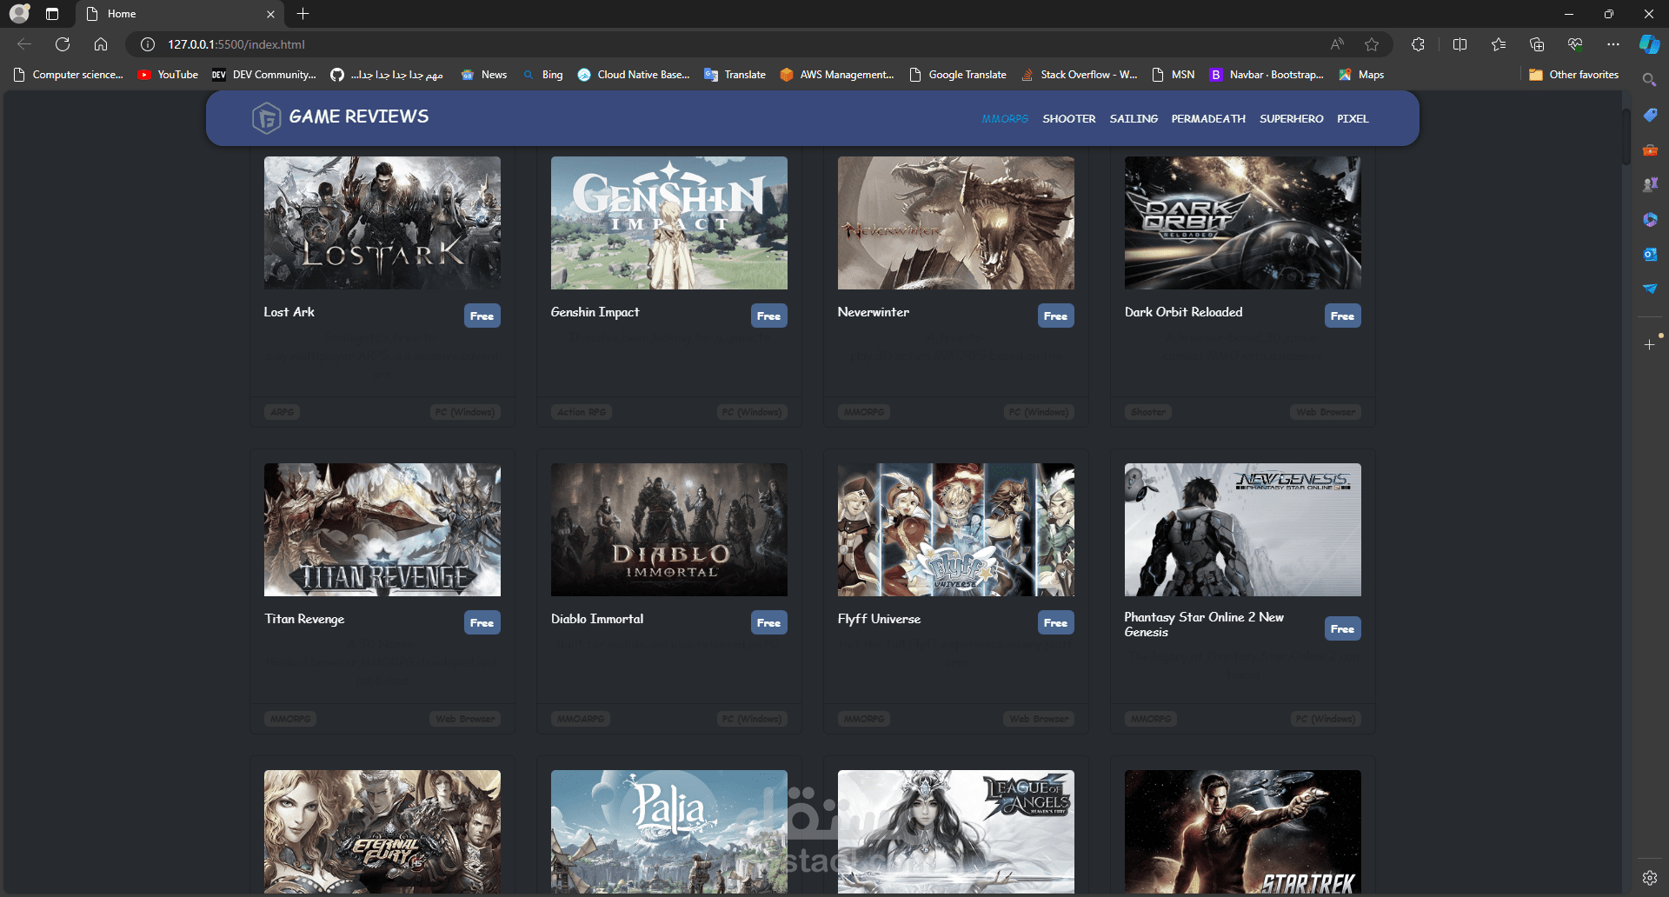
Task: Open Settings and more ellipsis menu
Action: [1613, 44]
